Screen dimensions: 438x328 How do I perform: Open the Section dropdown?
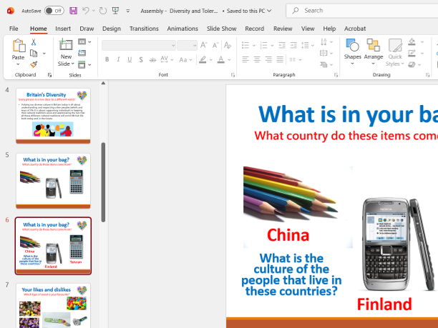(x=85, y=65)
